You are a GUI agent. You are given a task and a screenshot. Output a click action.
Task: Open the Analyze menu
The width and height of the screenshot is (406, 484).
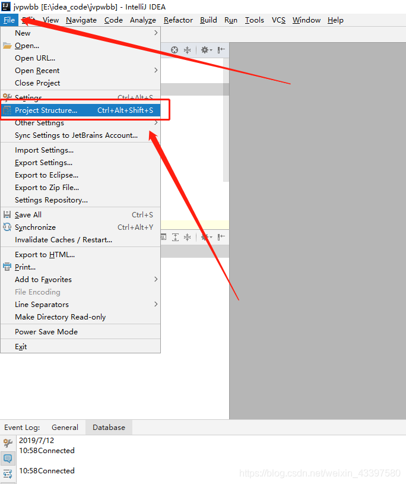(143, 20)
